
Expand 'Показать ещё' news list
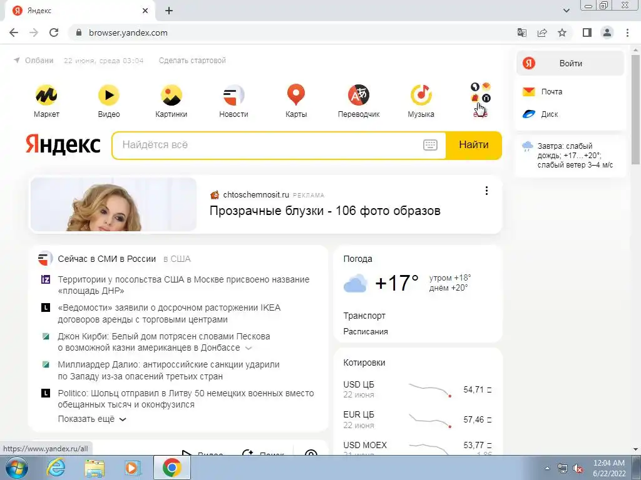(x=92, y=419)
